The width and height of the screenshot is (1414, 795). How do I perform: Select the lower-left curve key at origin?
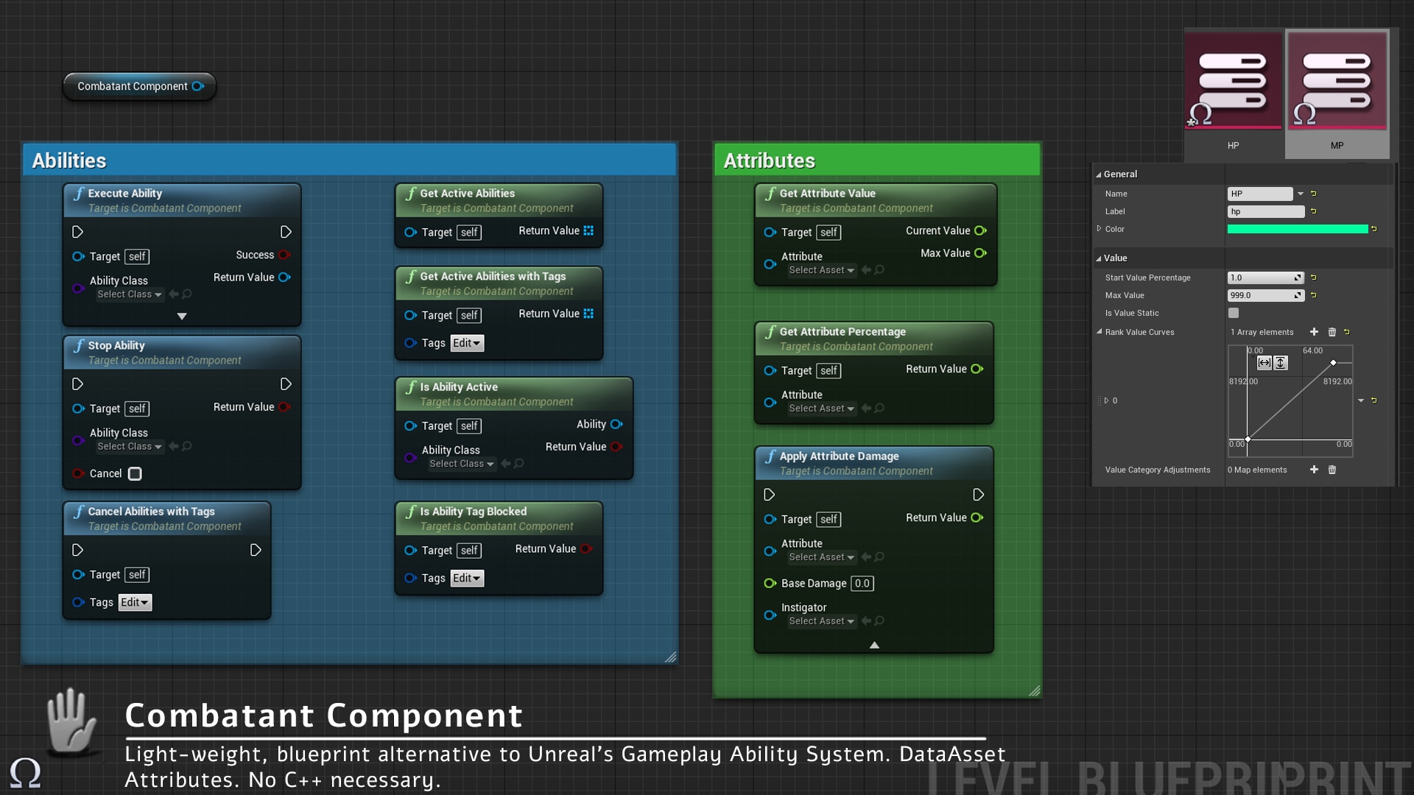[x=1248, y=439]
